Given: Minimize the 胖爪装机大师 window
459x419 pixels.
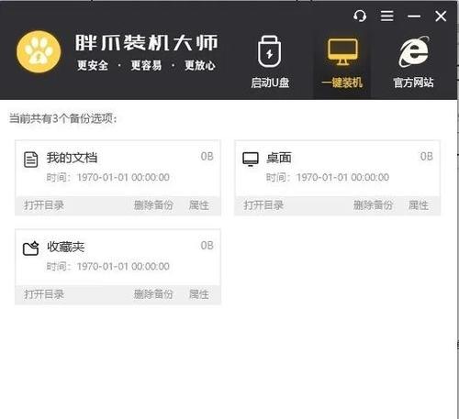Looking at the screenshot, I should click(414, 17).
